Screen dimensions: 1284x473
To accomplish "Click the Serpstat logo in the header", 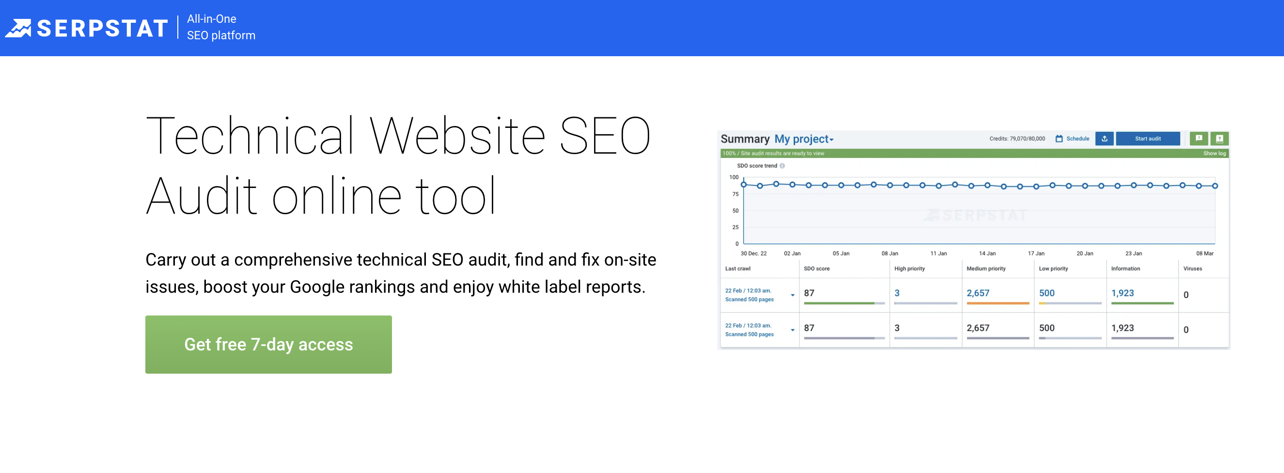I will coord(87,28).
